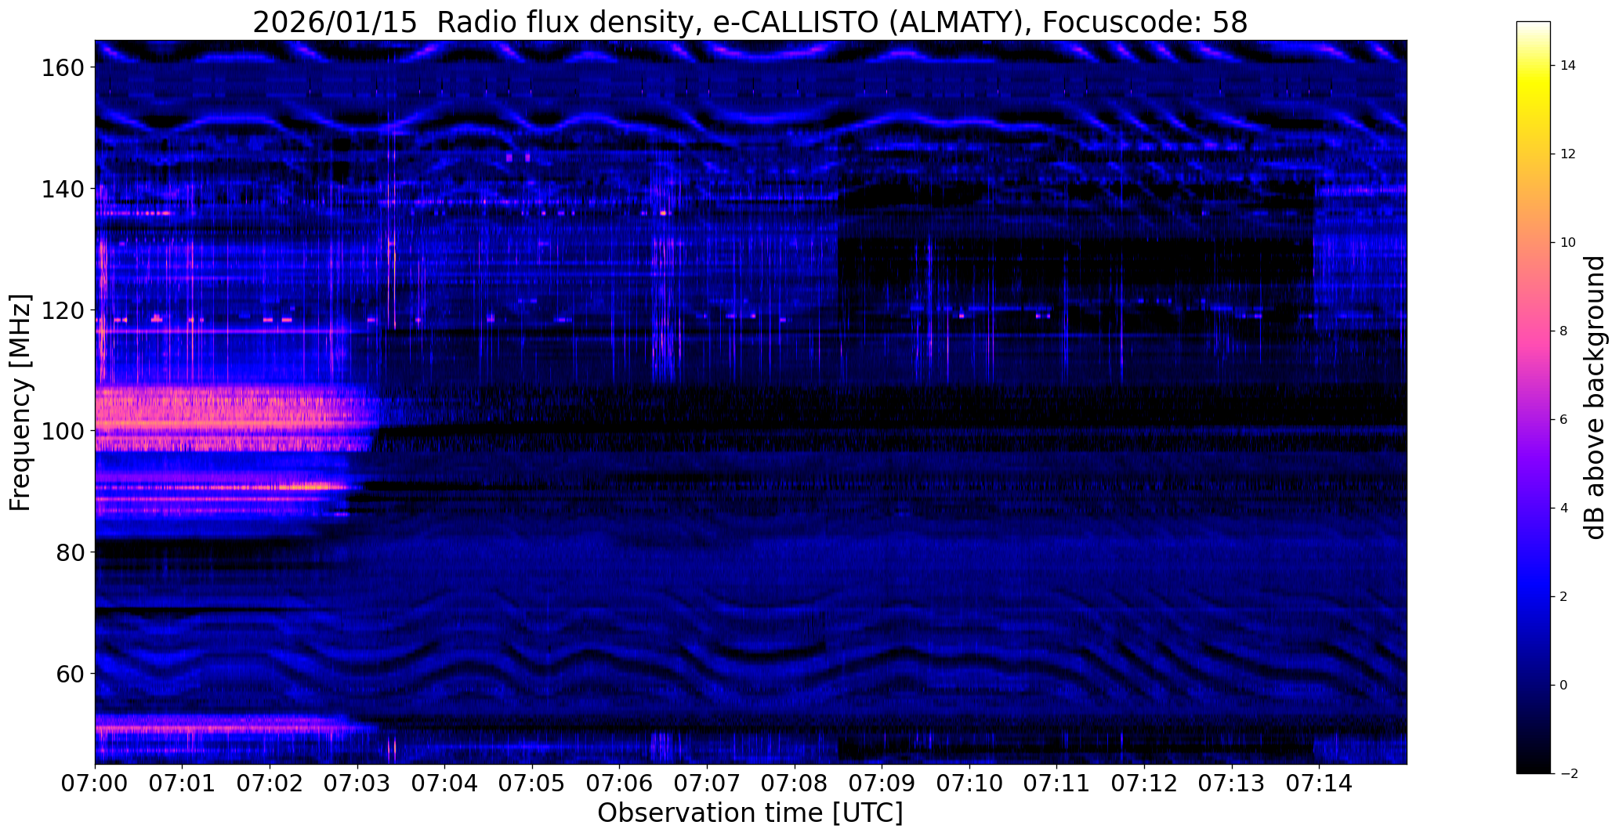This screenshot has height=836, width=1619.
Task: Click the vertical color scale bar
Action: (x=1534, y=397)
